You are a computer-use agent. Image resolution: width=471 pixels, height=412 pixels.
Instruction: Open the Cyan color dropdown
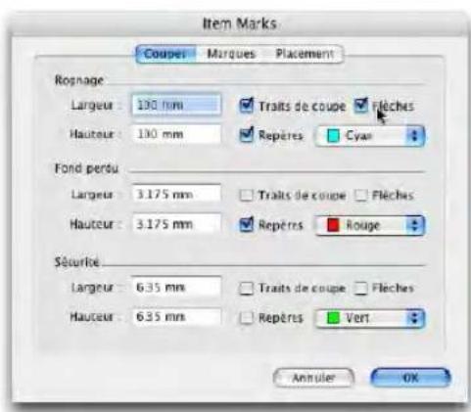370,136
